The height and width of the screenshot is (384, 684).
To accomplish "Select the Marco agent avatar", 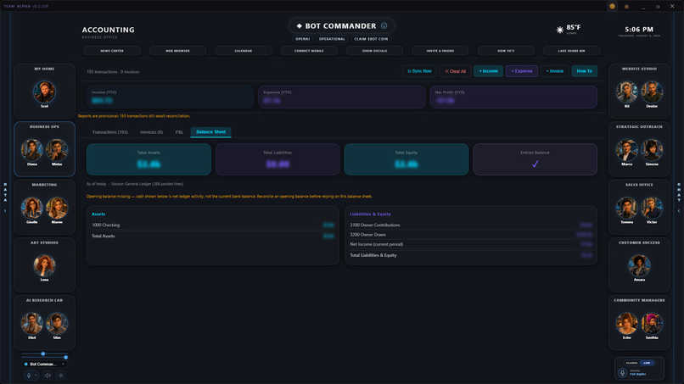I will (627, 150).
